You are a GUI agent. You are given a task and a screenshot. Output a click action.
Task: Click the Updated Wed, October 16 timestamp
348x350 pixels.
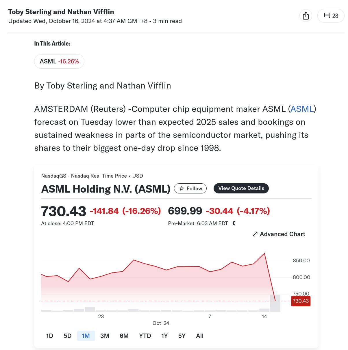(x=78, y=21)
